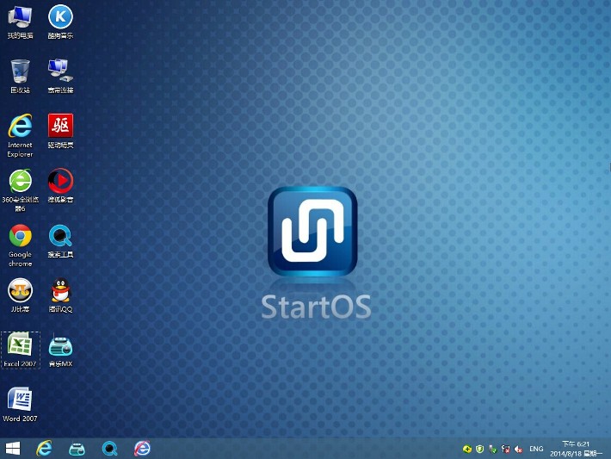
Task: Launch the 酷狗音乐 KuGou music shortcut
Action: tap(60, 22)
